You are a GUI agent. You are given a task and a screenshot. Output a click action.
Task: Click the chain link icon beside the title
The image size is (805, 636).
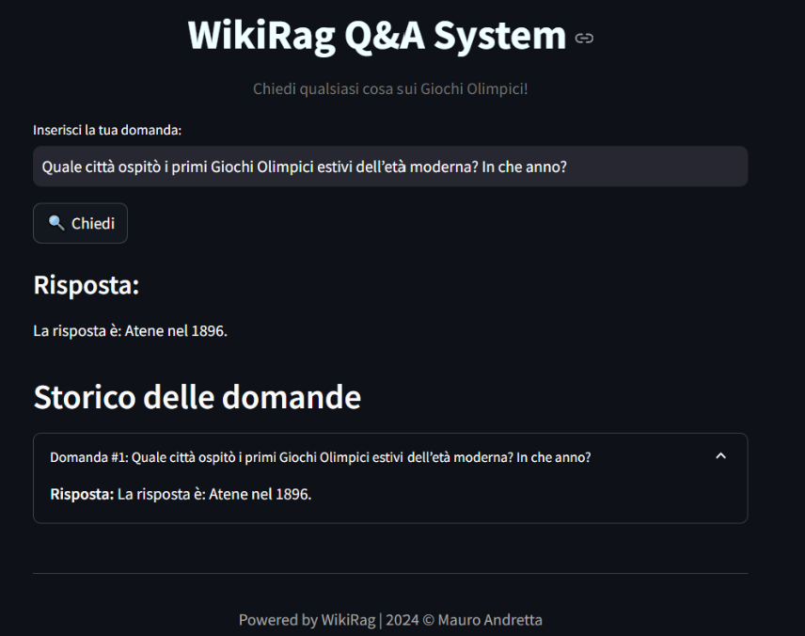(x=584, y=38)
